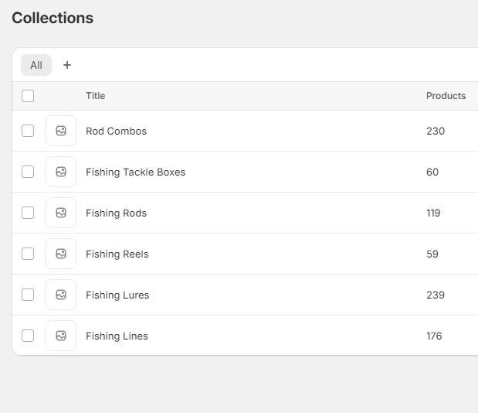
Task: Click the Fishing Lures image placeholder icon
Action: tap(61, 295)
